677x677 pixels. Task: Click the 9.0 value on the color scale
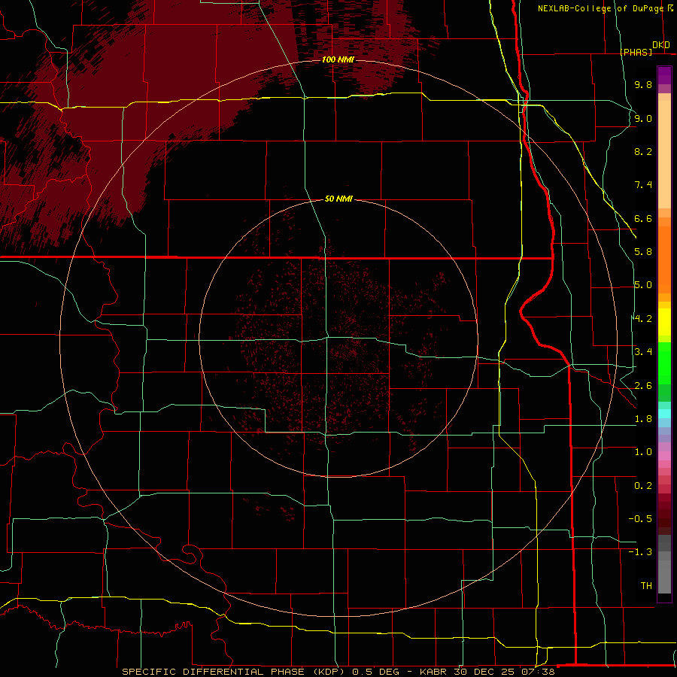click(x=643, y=118)
